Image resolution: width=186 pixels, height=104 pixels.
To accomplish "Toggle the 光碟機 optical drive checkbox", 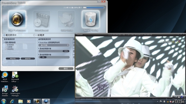I will [6, 47].
